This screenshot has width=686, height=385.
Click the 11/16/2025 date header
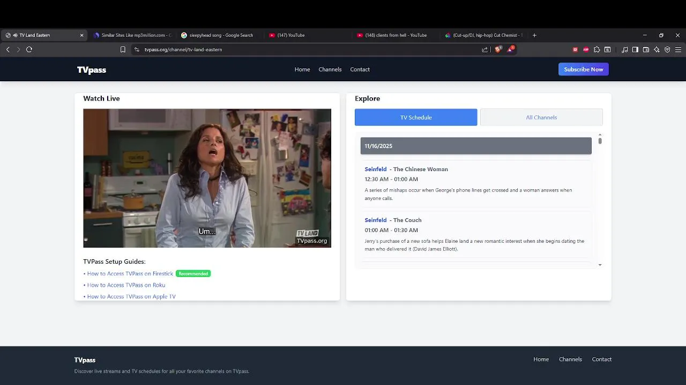tap(476, 146)
